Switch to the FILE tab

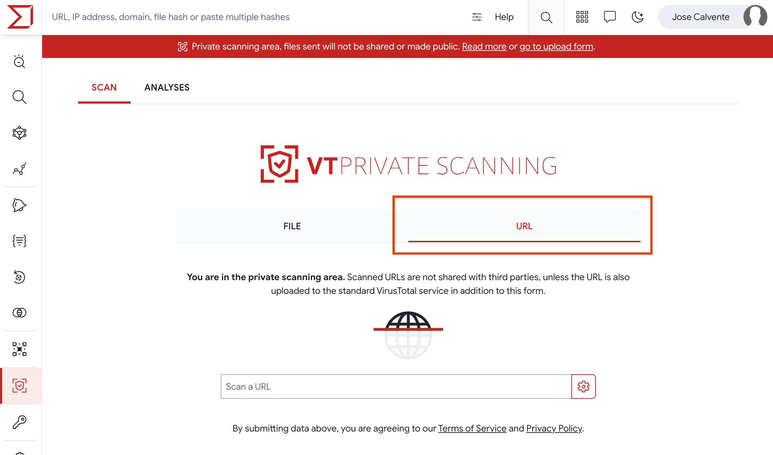coord(292,226)
